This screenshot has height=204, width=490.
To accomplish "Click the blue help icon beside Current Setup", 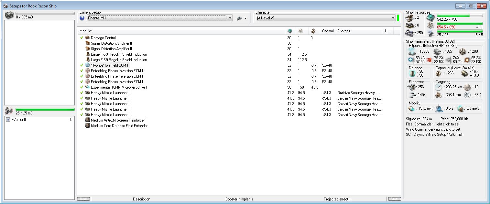I will [82, 18].
